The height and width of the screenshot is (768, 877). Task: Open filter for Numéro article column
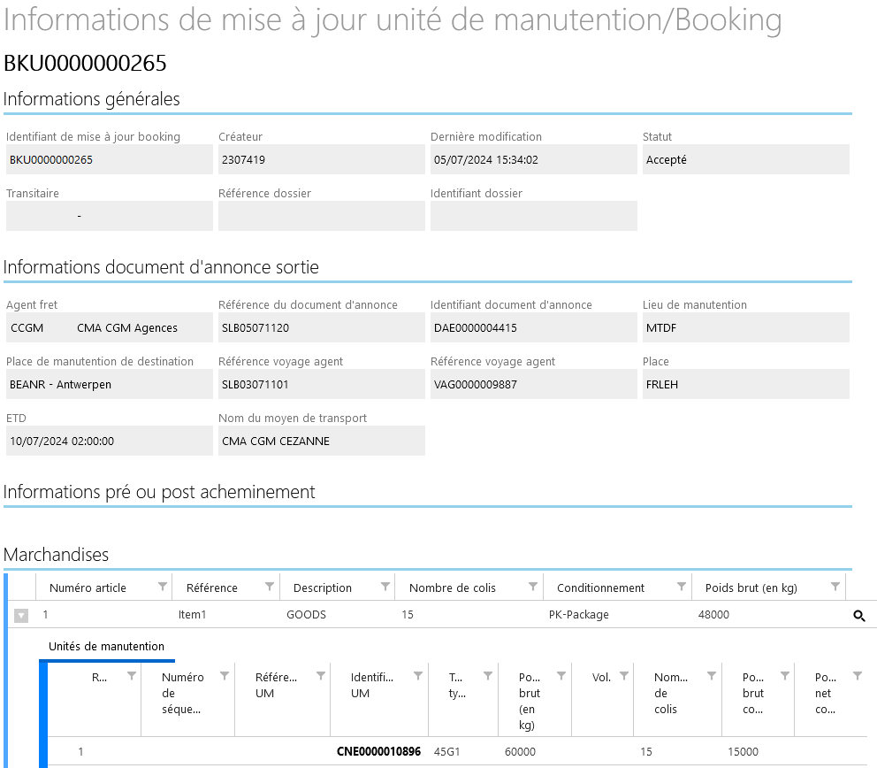[x=162, y=587]
